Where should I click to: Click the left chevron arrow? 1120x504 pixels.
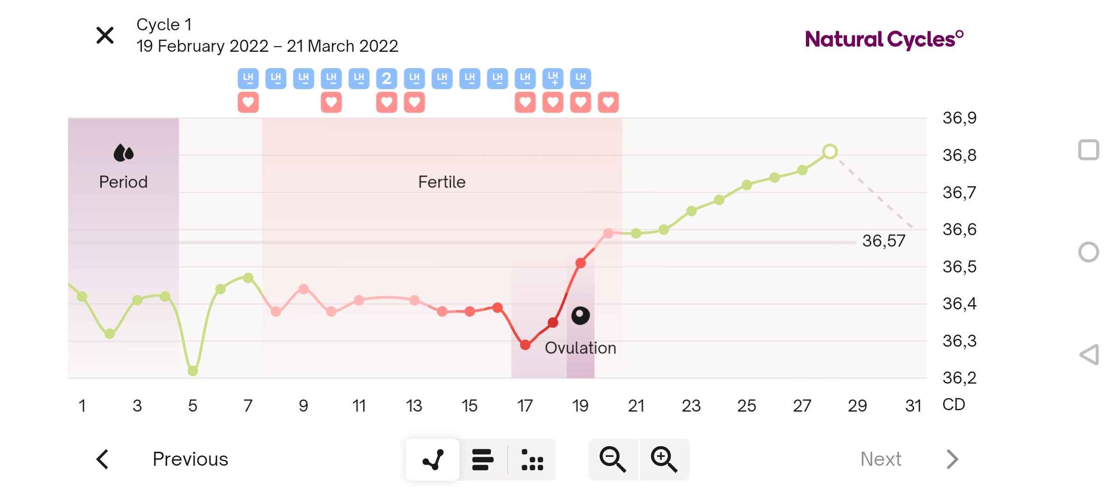103,459
